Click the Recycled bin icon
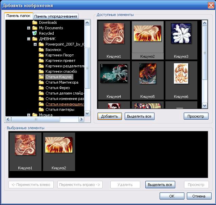The width and height of the screenshot is (216, 205). [x=35, y=33]
